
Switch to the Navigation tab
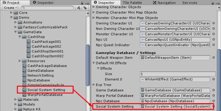tap(164, 3)
